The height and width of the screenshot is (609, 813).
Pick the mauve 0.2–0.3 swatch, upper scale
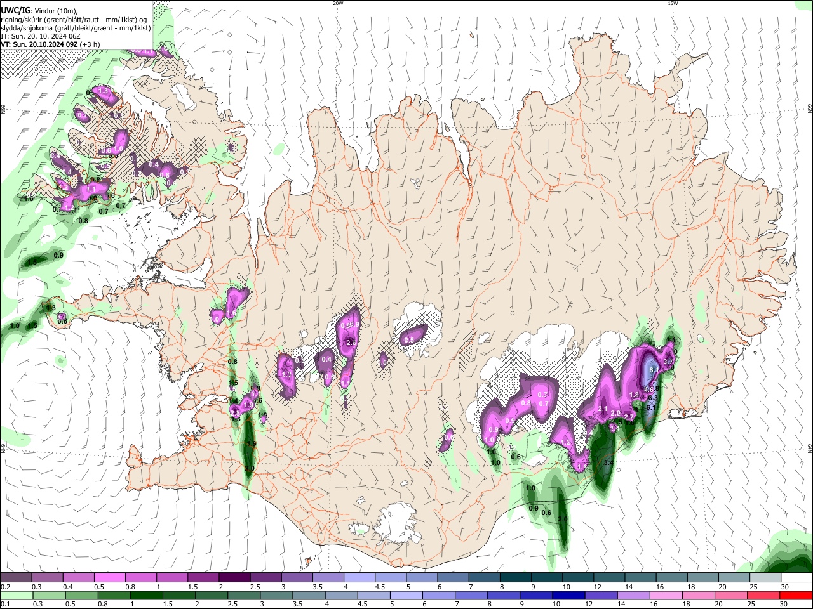(16, 577)
